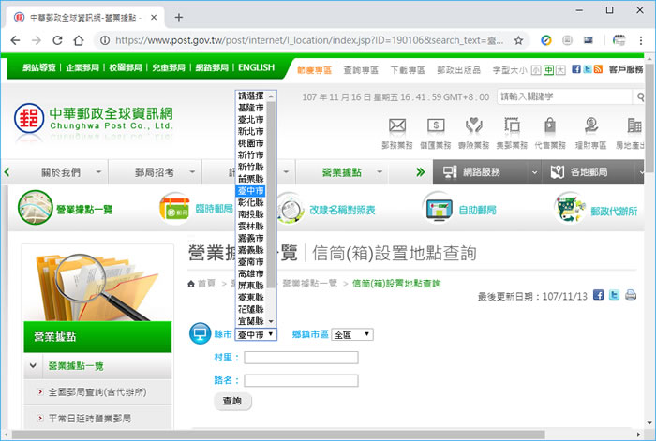Click the search magnifier icon
The image size is (656, 441).
(640, 97)
